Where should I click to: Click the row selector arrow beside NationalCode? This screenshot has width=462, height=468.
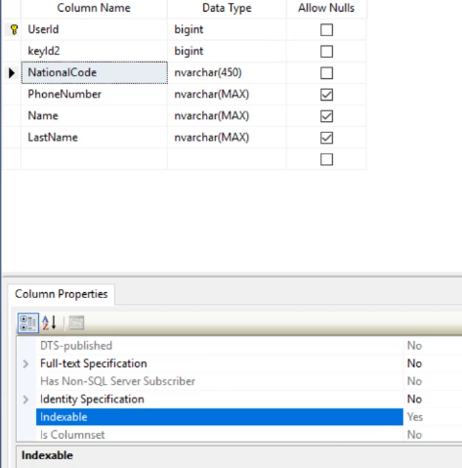(12, 73)
